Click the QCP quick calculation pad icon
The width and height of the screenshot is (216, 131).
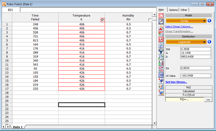pos(161,34)
